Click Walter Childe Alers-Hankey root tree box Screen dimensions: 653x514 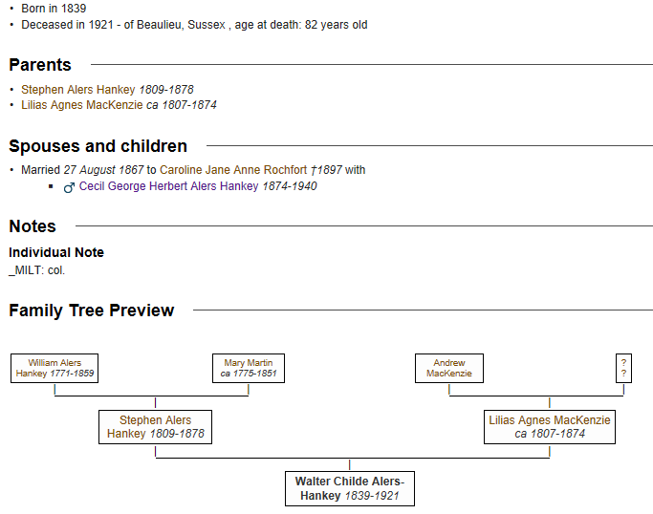[349, 488]
